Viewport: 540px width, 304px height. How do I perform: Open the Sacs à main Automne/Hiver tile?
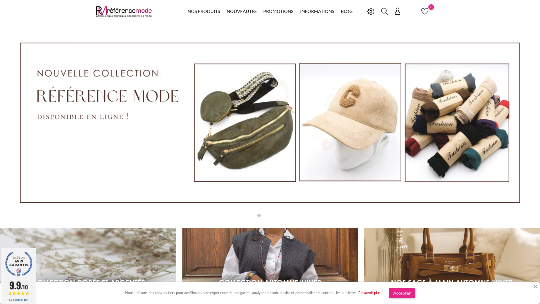[452, 255]
